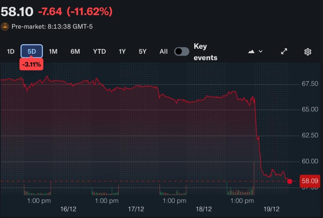323x218 pixels.
Task: Click the Key events label
Action: tap(205, 52)
